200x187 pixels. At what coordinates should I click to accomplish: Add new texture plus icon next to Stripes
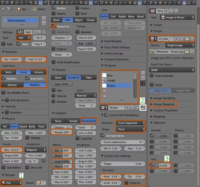pos(133,108)
